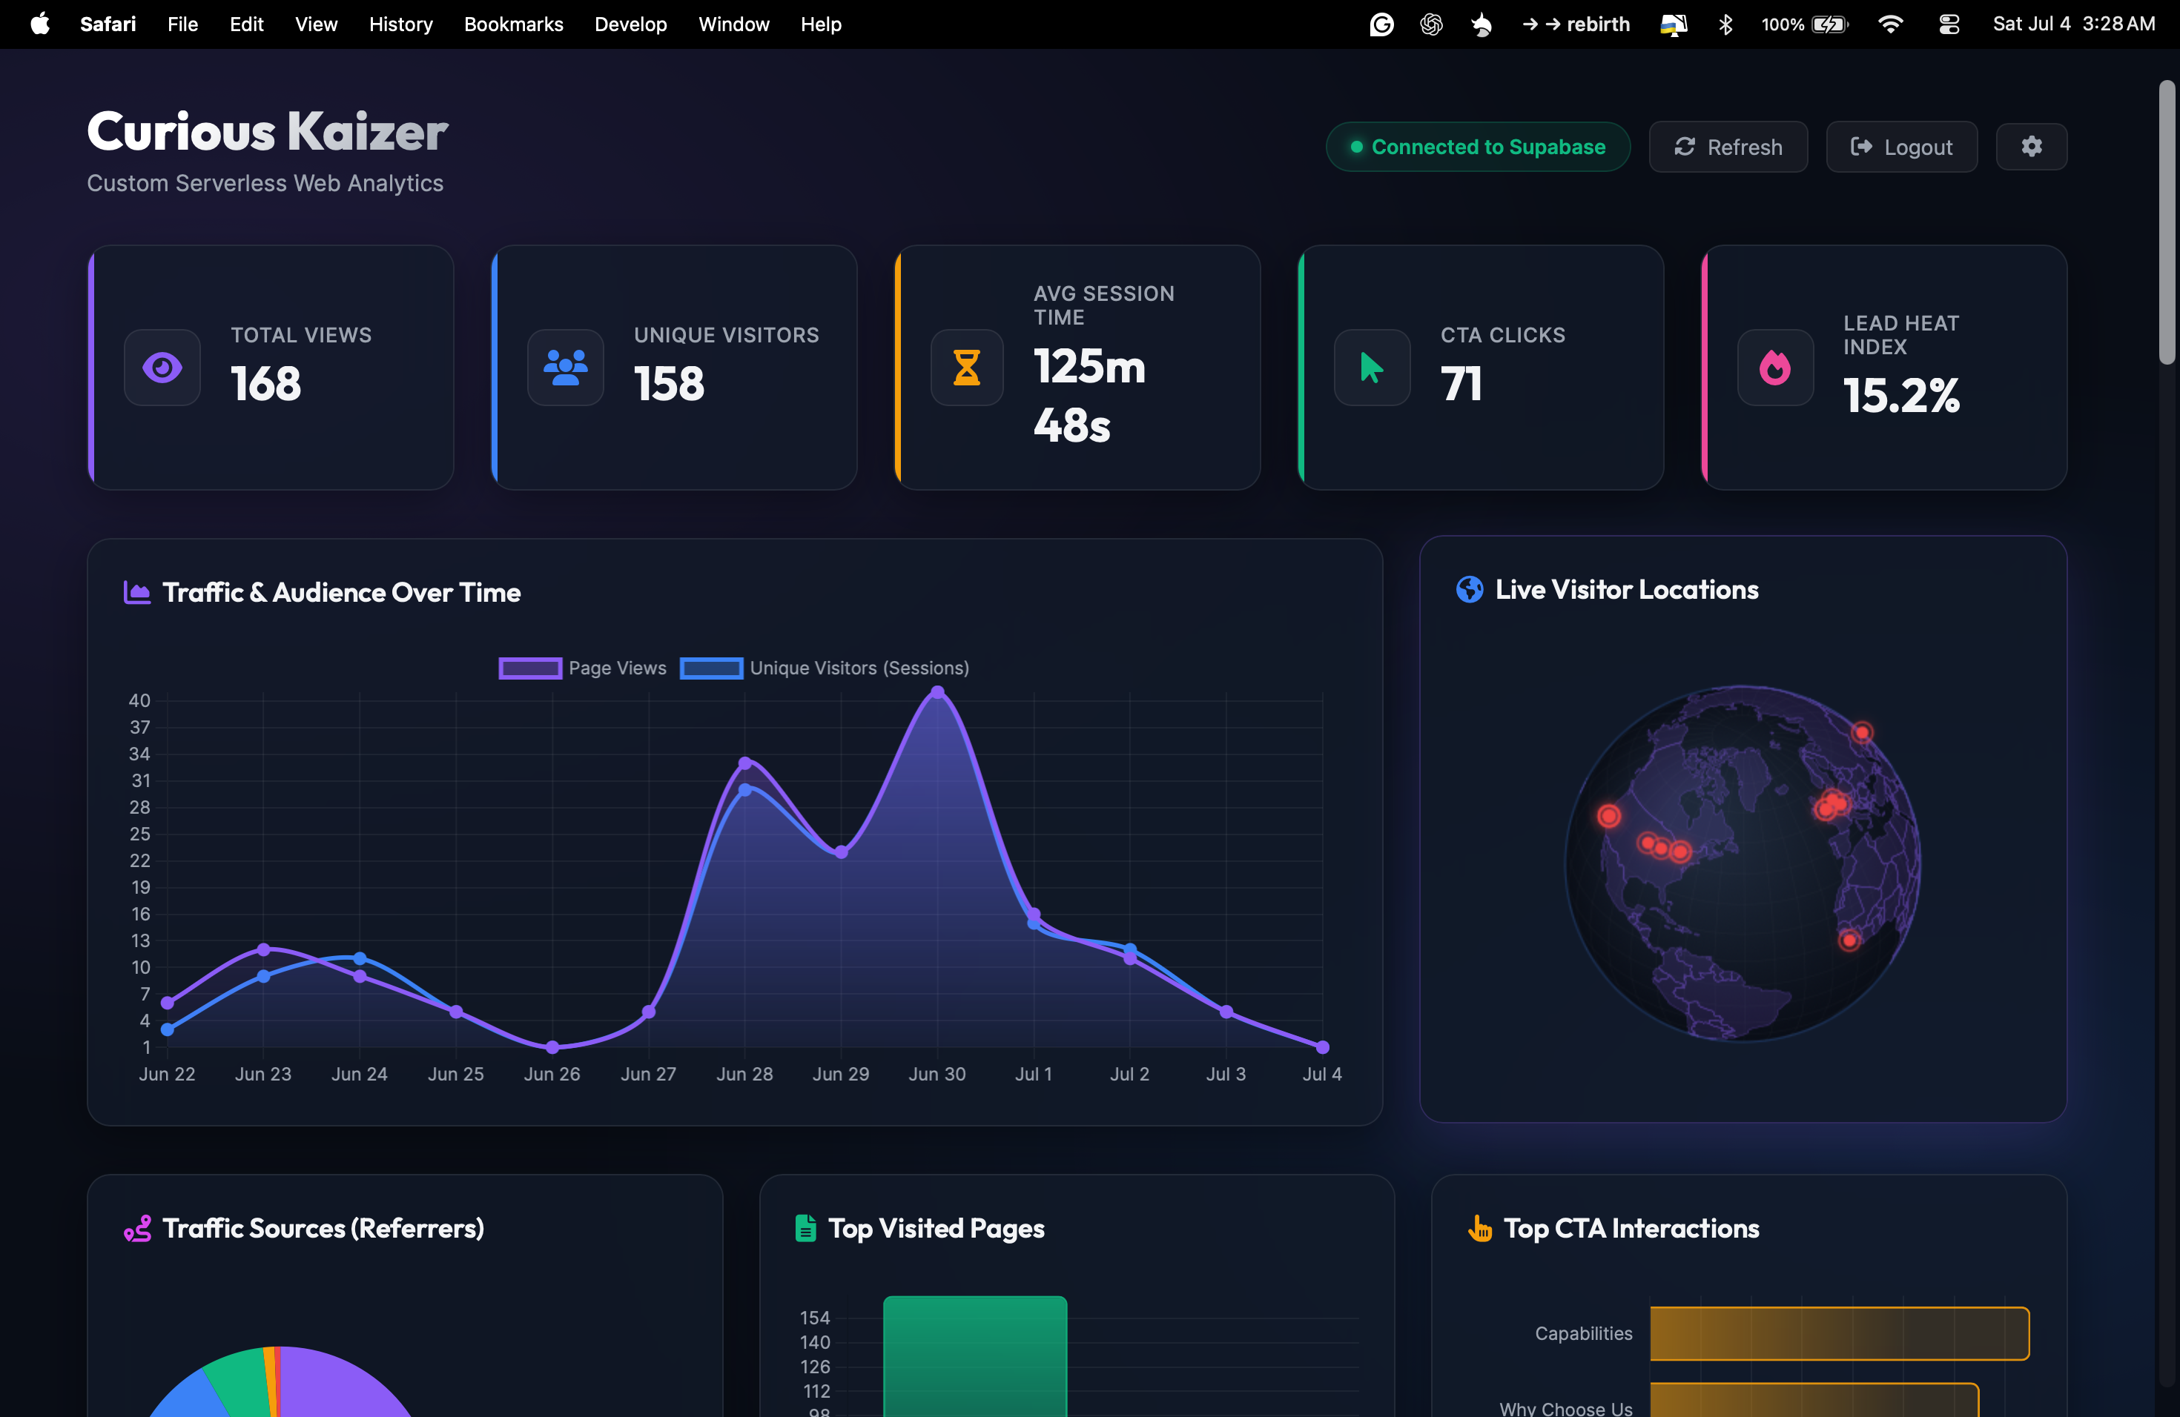Open the View menu
Image resolution: width=2180 pixels, height=1417 pixels.
[x=316, y=24]
